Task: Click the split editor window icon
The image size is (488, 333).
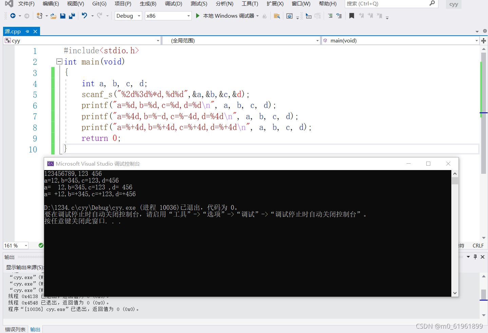Action: [x=484, y=41]
